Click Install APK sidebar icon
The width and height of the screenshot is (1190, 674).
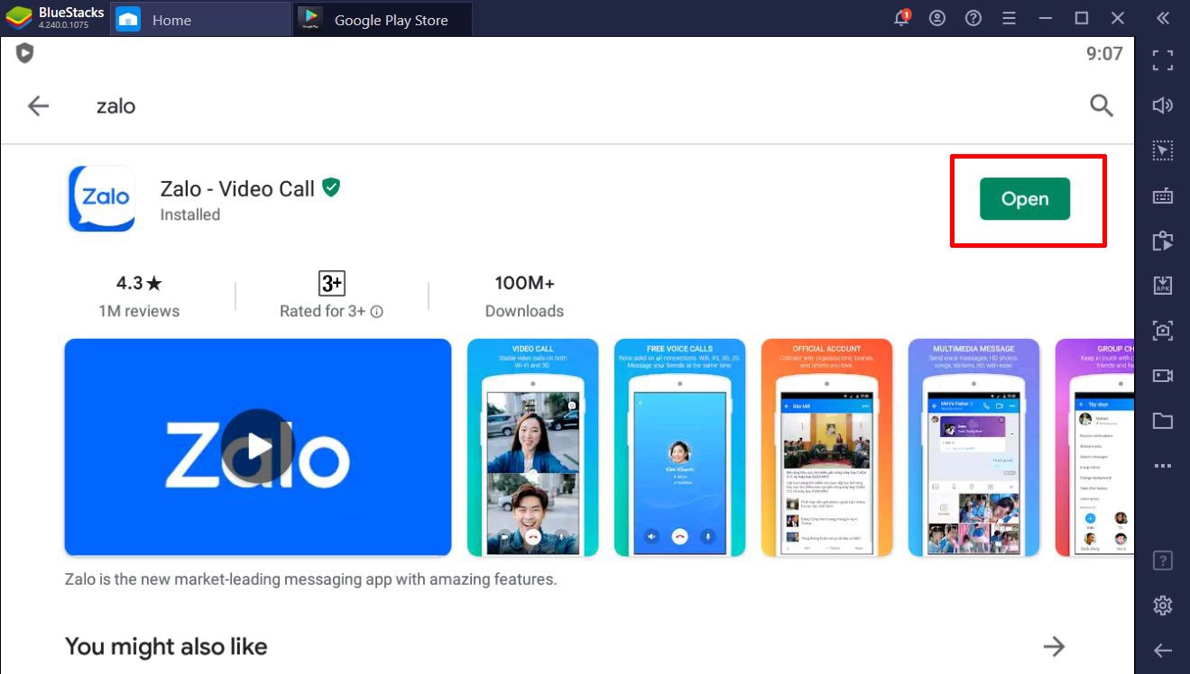[1163, 286]
